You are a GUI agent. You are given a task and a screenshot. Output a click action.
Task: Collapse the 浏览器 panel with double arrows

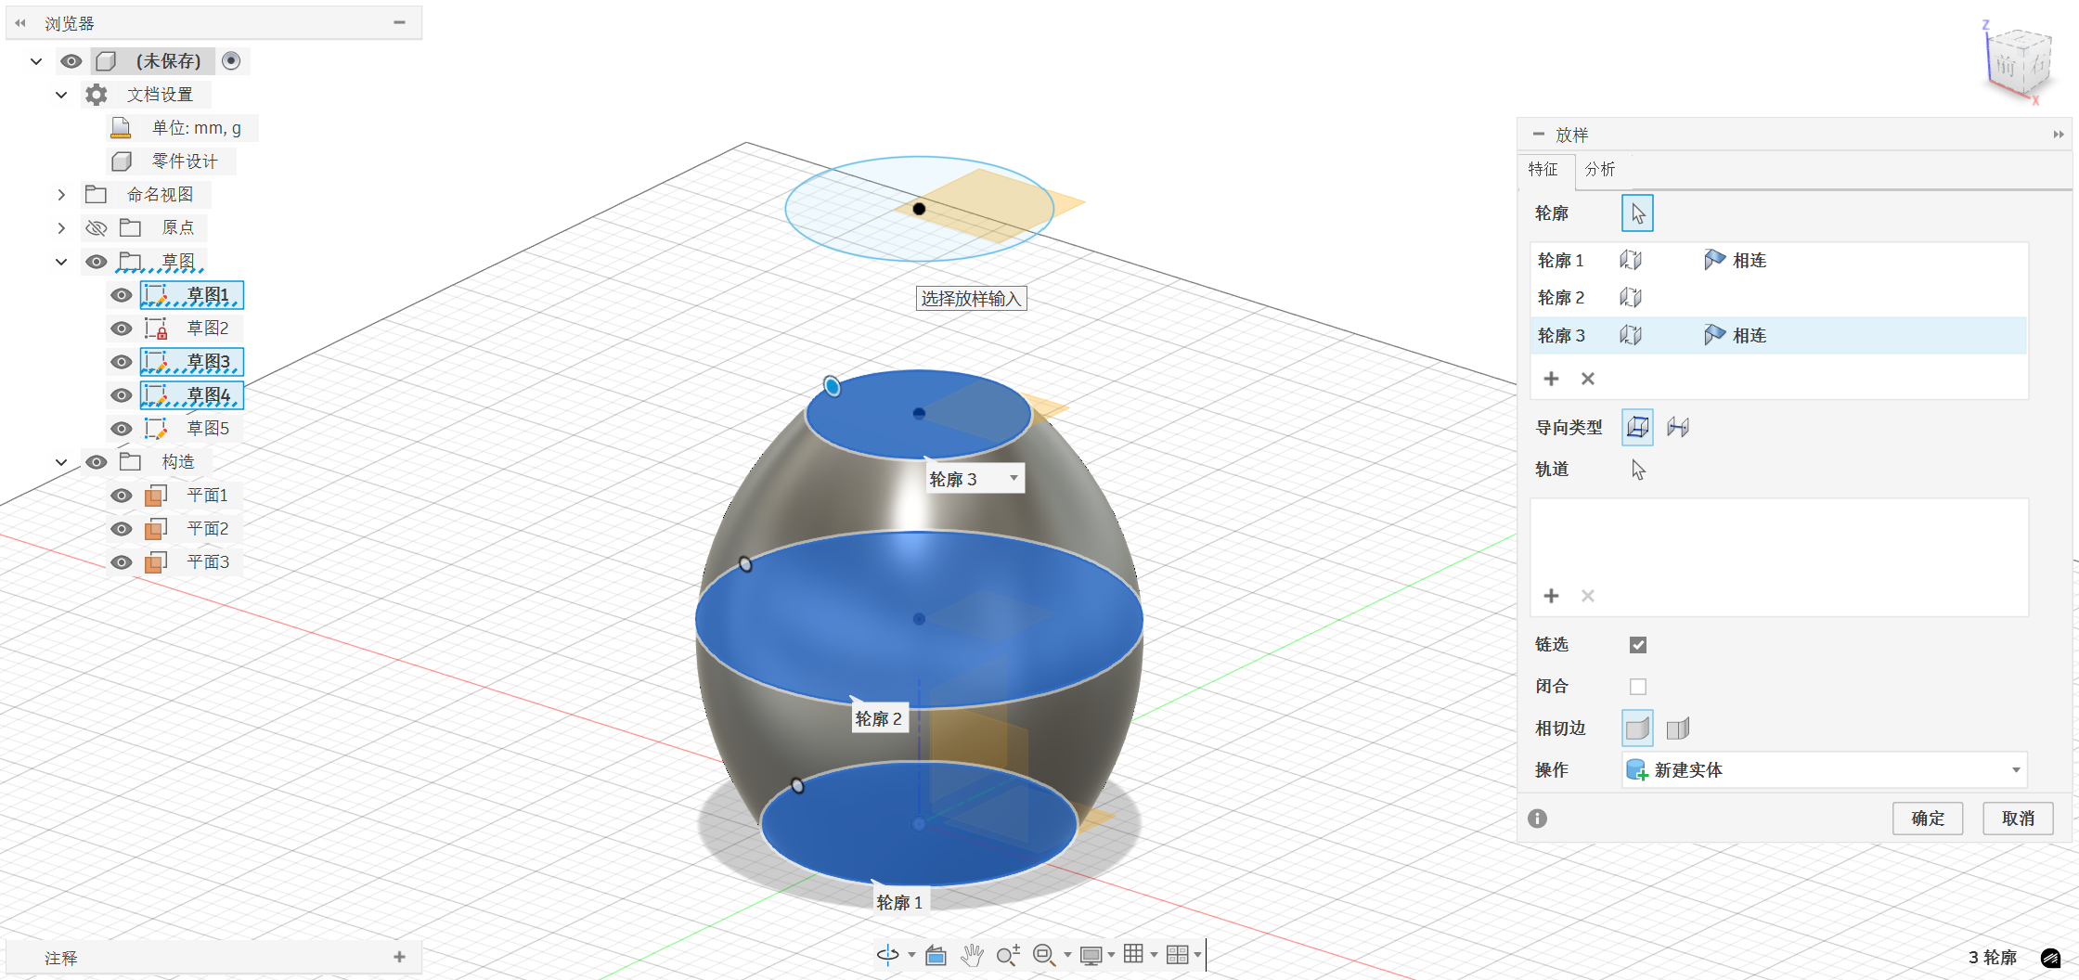click(x=20, y=23)
